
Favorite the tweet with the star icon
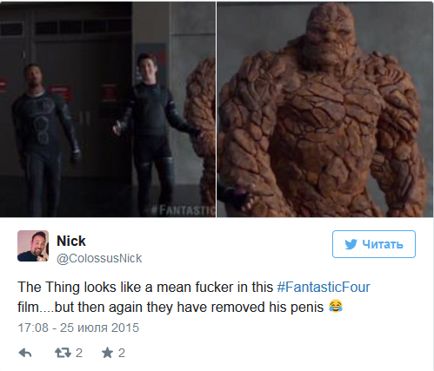pos(107,353)
